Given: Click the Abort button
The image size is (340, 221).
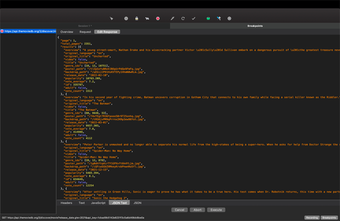Looking at the screenshot, I should 197,210.
